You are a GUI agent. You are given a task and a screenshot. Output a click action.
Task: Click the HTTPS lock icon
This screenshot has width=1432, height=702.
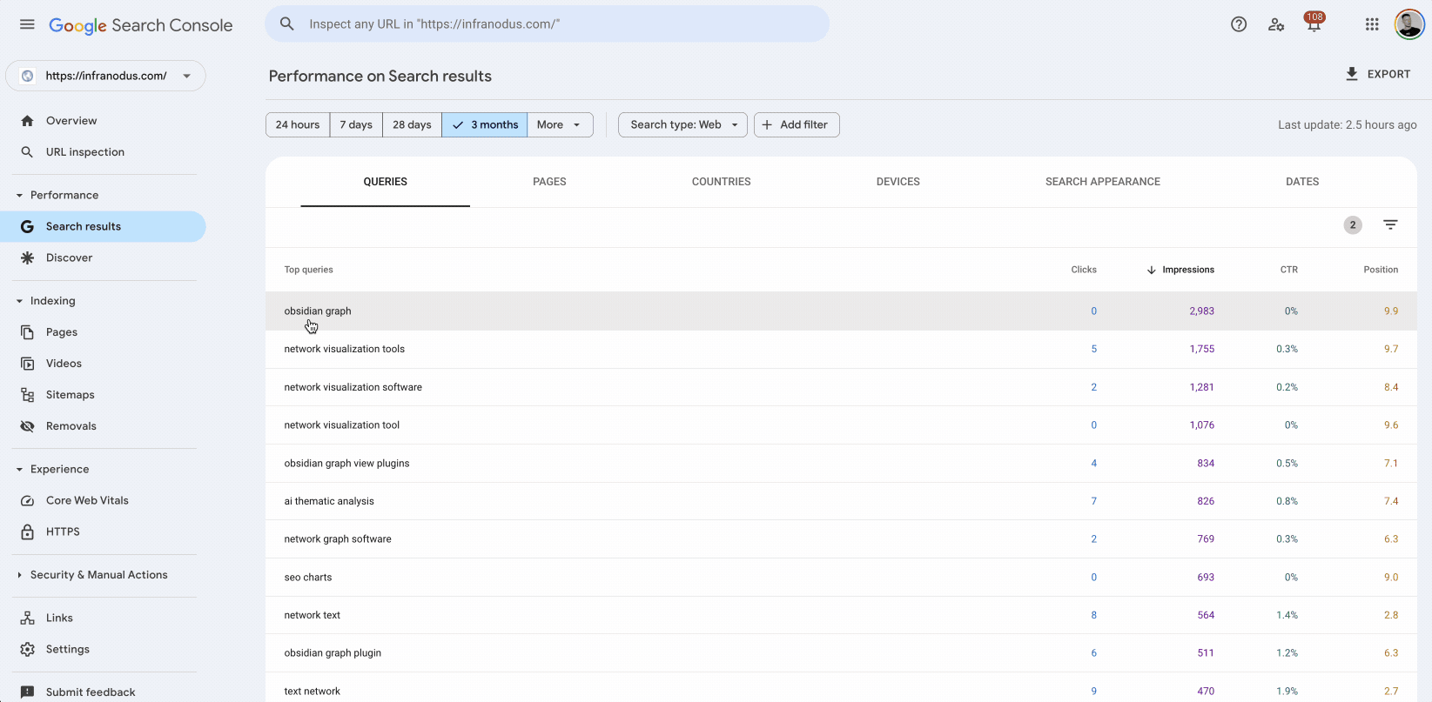pyautogui.click(x=27, y=532)
